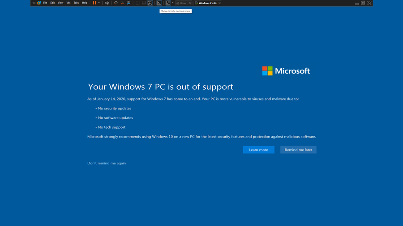Show or hide the library sidebar

(137, 3)
